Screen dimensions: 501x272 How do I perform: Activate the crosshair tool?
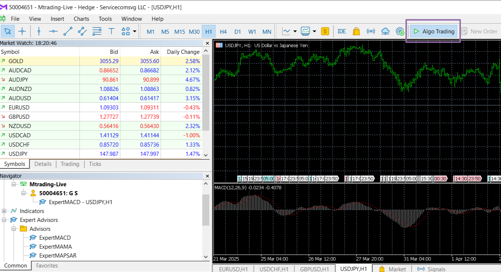pos(22,31)
